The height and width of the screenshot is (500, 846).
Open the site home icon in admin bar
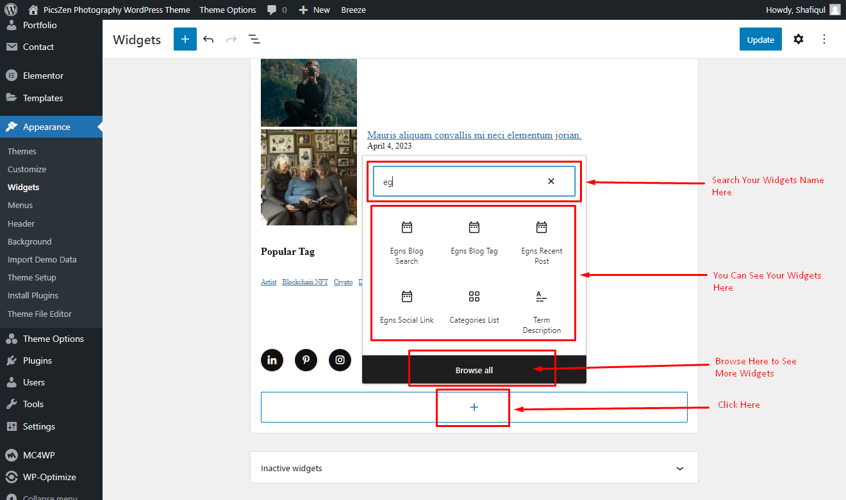33,10
